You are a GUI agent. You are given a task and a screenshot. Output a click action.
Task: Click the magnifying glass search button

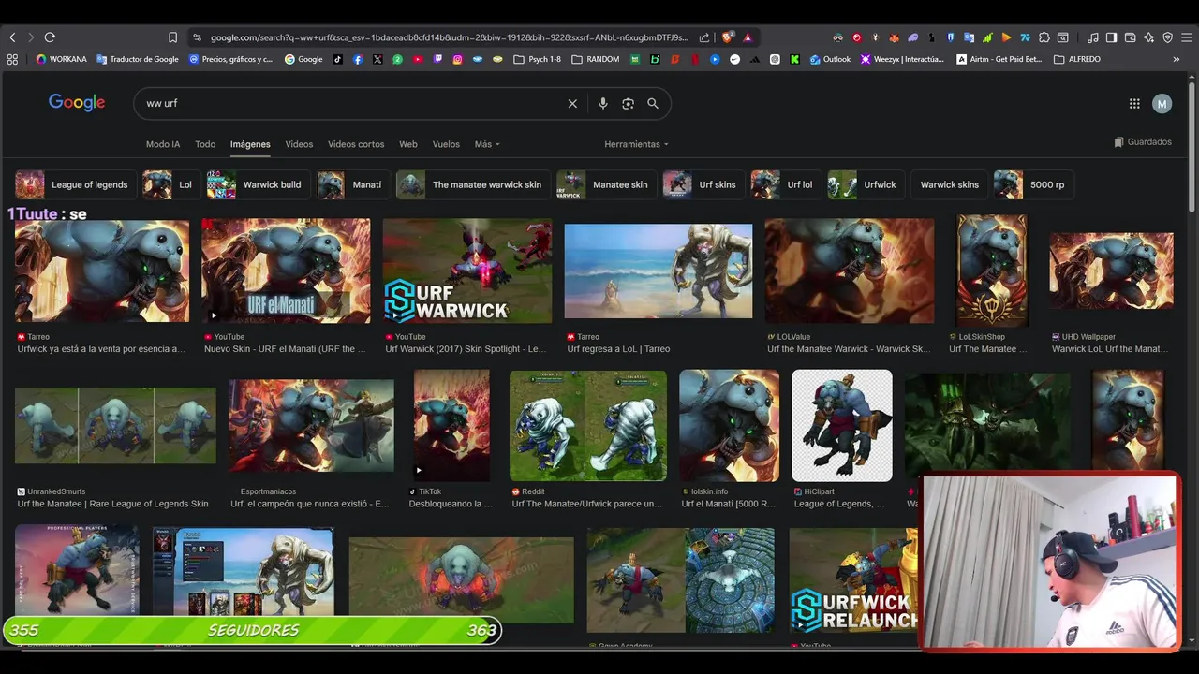pos(653,103)
